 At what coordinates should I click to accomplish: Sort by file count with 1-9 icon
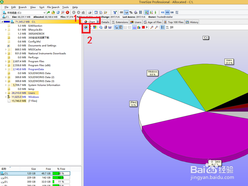click(151, 12)
